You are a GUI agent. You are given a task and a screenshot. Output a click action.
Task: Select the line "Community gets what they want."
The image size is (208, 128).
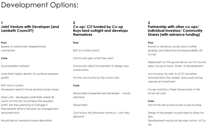[89, 58]
